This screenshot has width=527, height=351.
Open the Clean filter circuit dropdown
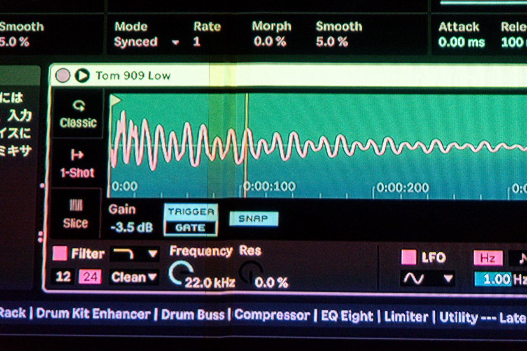pos(134,277)
